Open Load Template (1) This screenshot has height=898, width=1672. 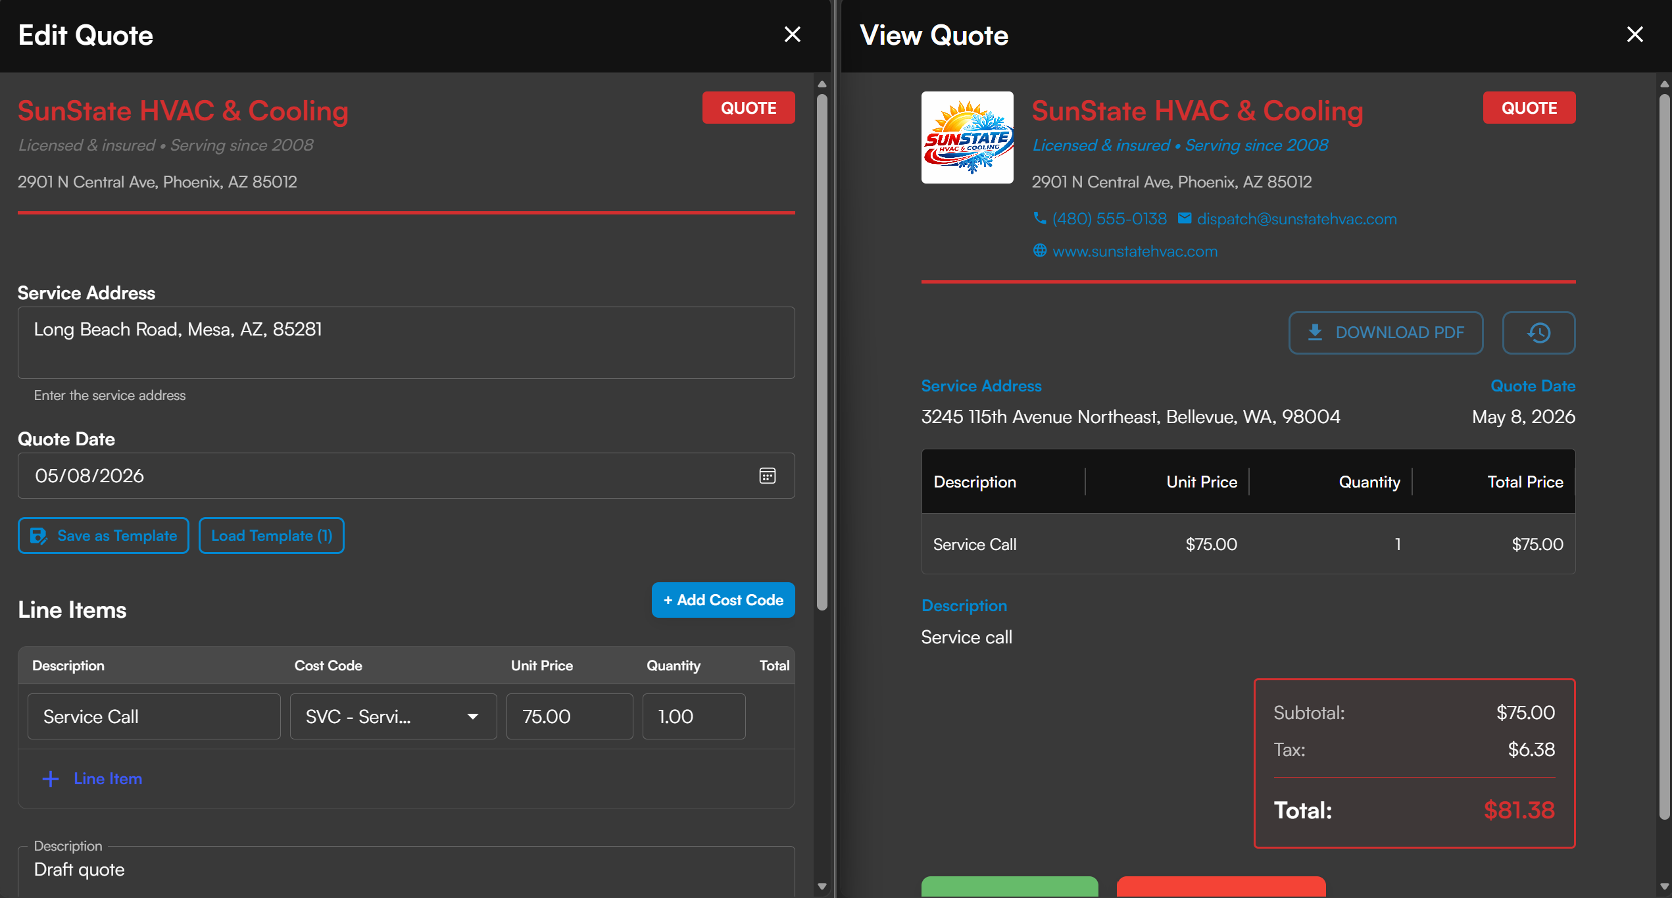coord(272,536)
